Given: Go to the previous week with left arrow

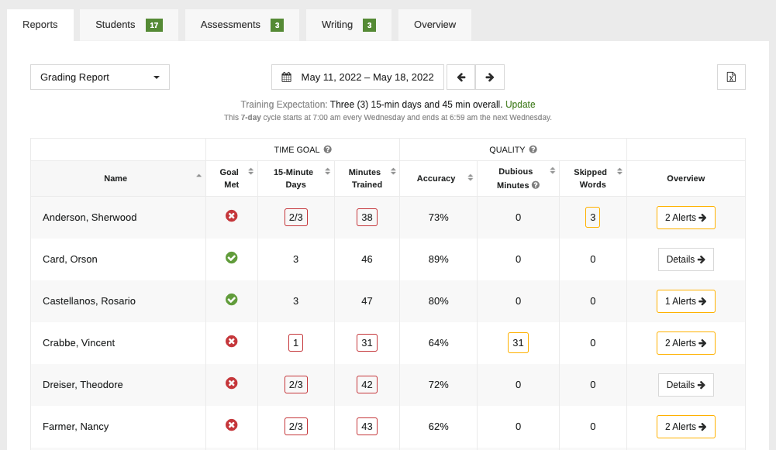Looking at the screenshot, I should point(461,77).
